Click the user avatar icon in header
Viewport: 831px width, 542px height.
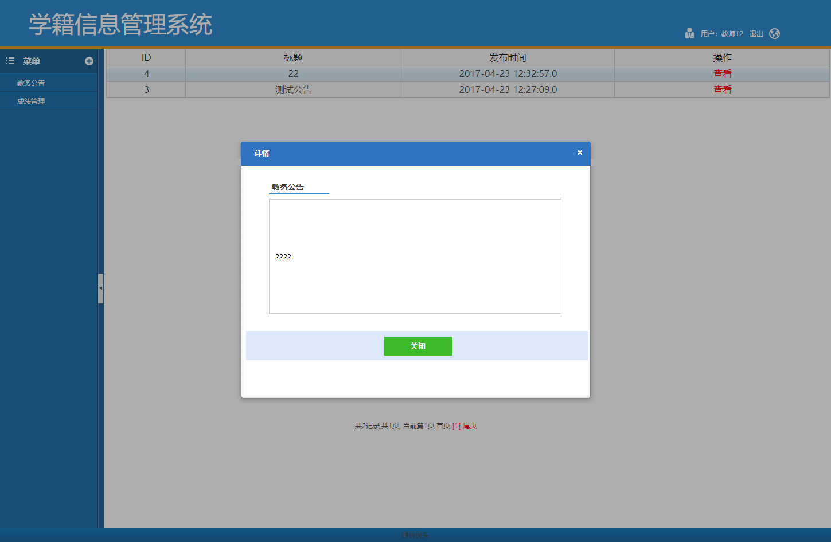(689, 33)
